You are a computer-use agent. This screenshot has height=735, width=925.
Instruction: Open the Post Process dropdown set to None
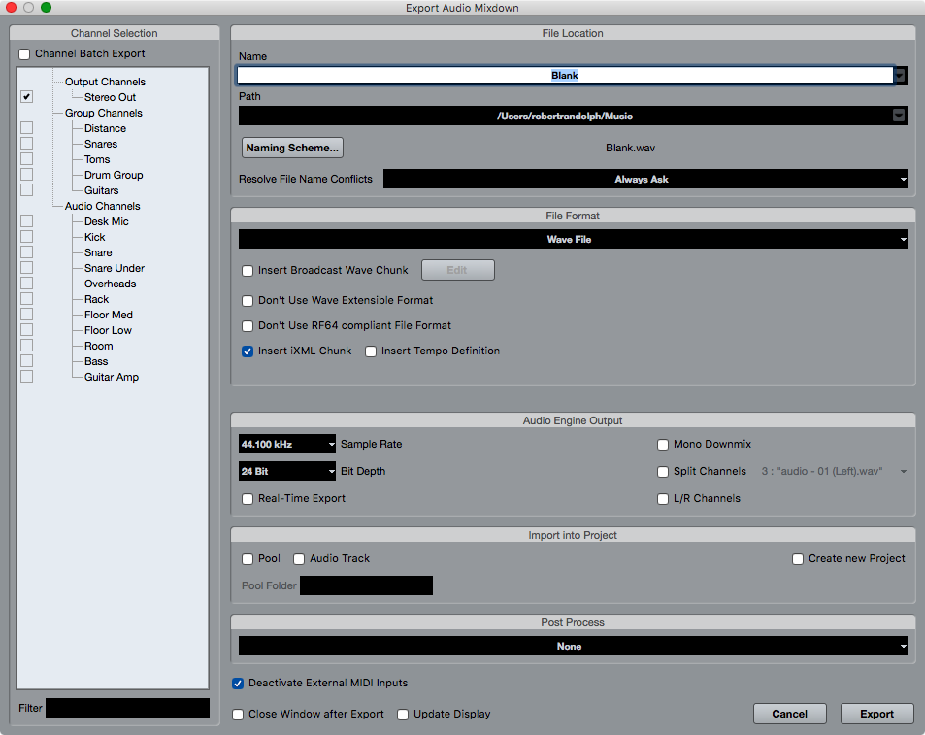tap(571, 646)
